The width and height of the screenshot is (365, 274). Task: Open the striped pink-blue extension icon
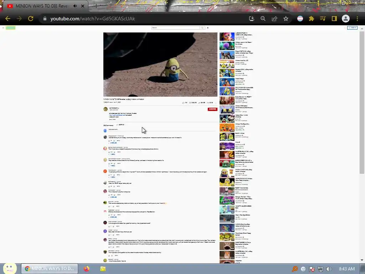coord(300,19)
